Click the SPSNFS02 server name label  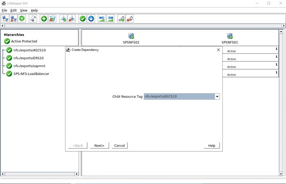coord(131,42)
